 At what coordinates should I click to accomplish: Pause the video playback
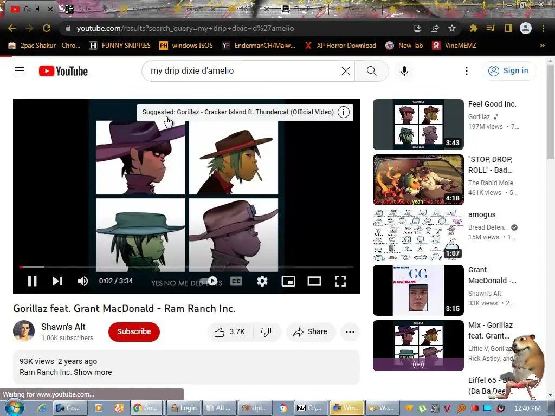click(32, 281)
